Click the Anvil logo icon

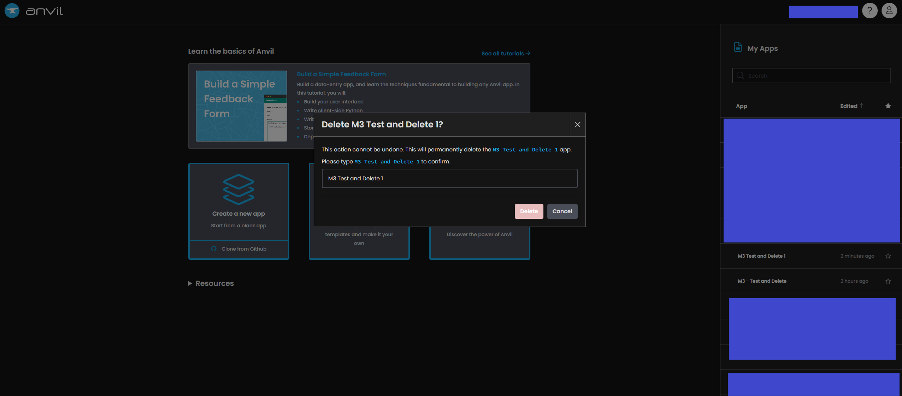click(x=12, y=11)
